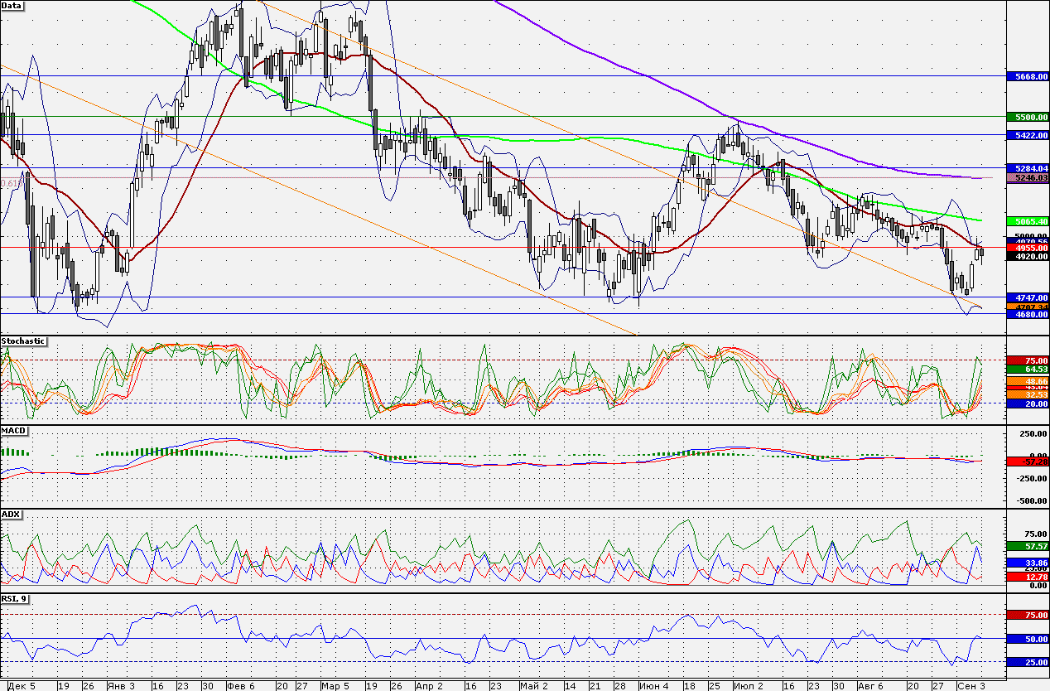Select the 4680.00 bottom price tag
This screenshot has height=691, width=1050.
point(1028,315)
